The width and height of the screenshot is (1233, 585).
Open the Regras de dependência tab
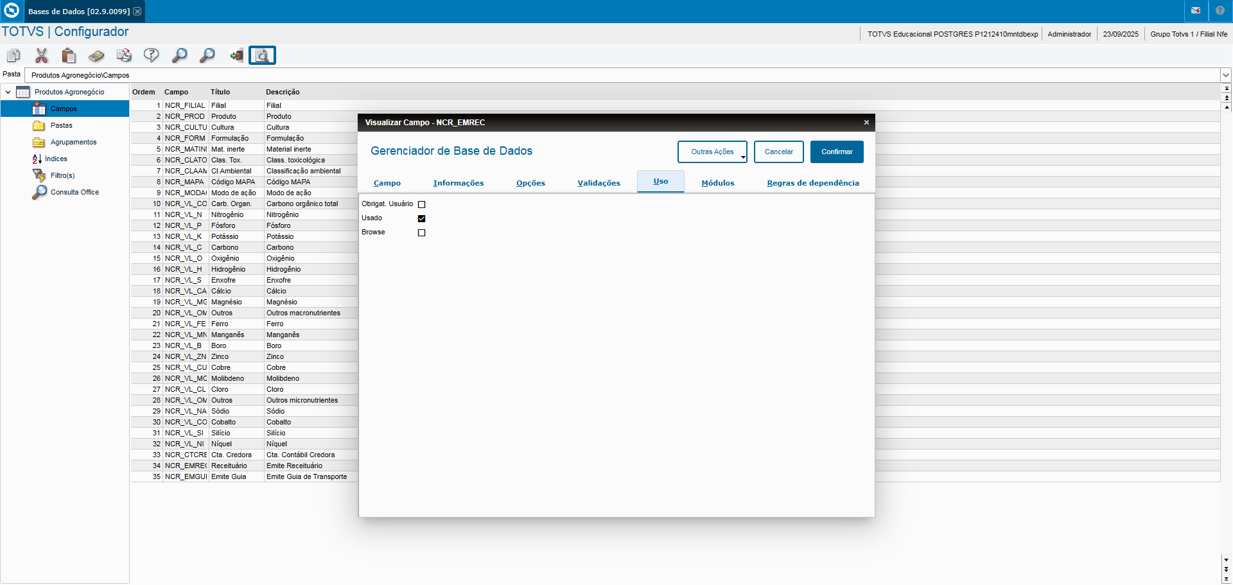pyautogui.click(x=813, y=183)
